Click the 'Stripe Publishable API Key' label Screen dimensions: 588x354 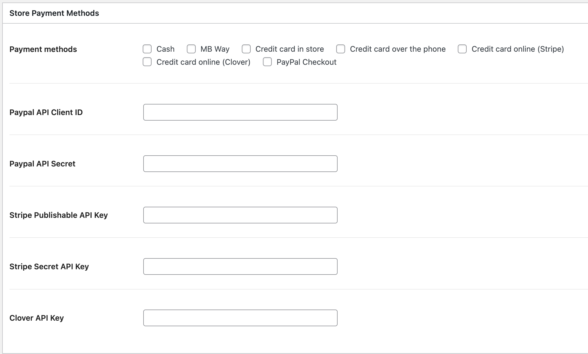pyautogui.click(x=59, y=215)
